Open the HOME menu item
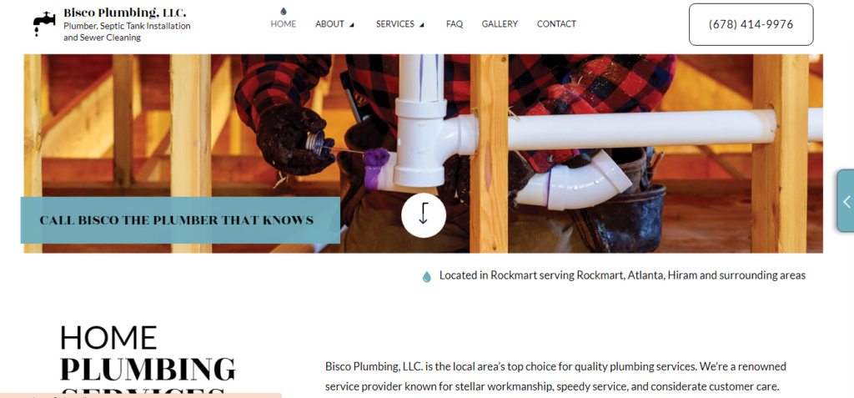The image size is (854, 398). tap(284, 24)
